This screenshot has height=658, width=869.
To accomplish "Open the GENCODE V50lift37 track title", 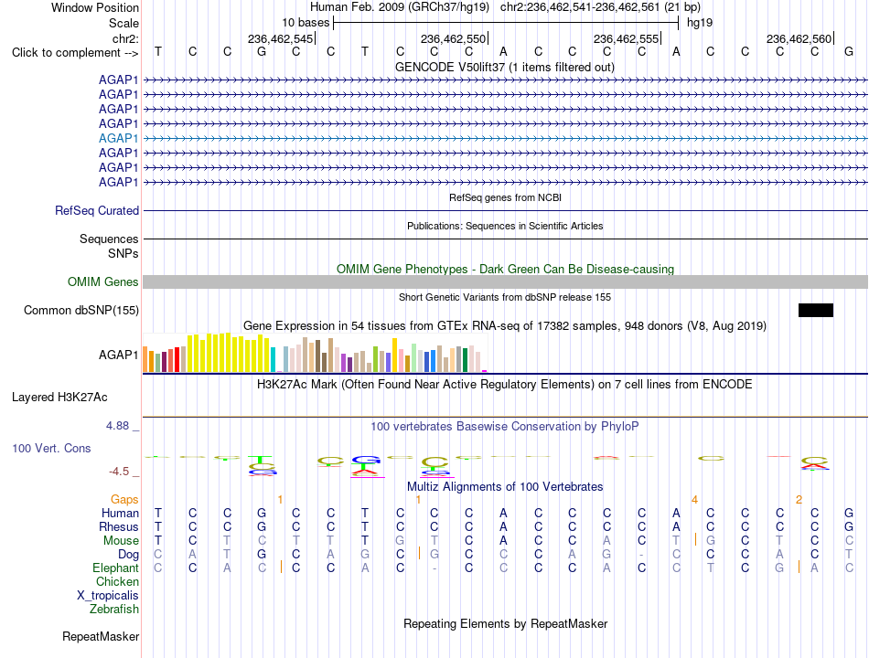I will 504,67.
